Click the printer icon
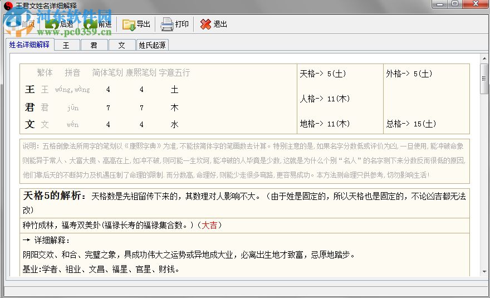Screen dimensions: 490x298 pyautogui.click(x=167, y=25)
